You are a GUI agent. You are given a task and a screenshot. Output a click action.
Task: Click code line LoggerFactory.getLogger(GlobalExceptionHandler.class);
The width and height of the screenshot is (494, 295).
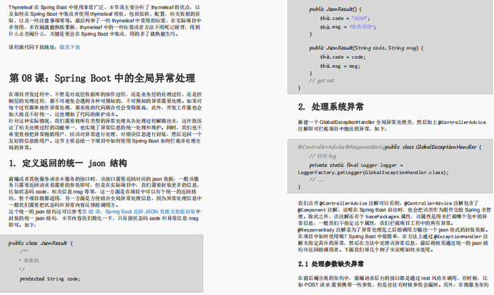[373, 172]
